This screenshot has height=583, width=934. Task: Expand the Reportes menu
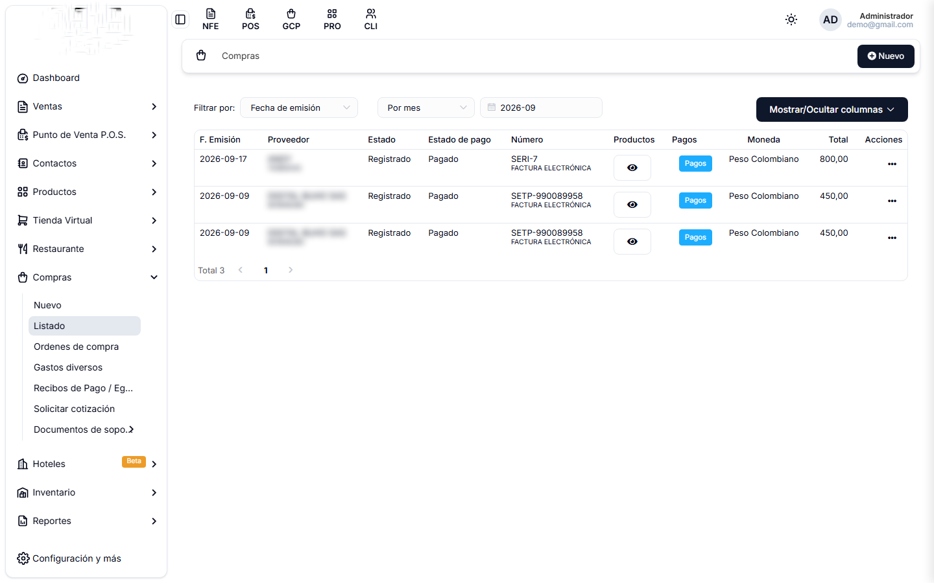[87, 521]
